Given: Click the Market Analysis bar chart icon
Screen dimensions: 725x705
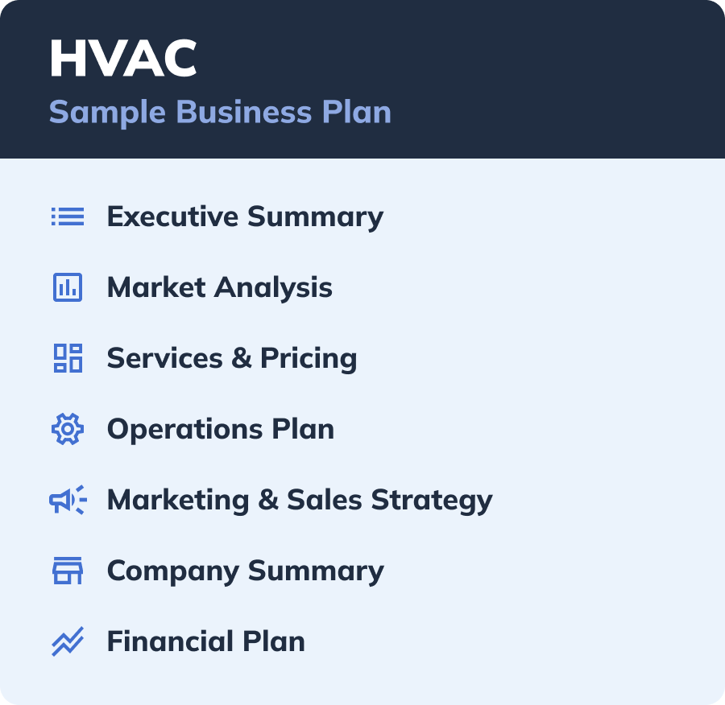Looking at the screenshot, I should coord(68,287).
